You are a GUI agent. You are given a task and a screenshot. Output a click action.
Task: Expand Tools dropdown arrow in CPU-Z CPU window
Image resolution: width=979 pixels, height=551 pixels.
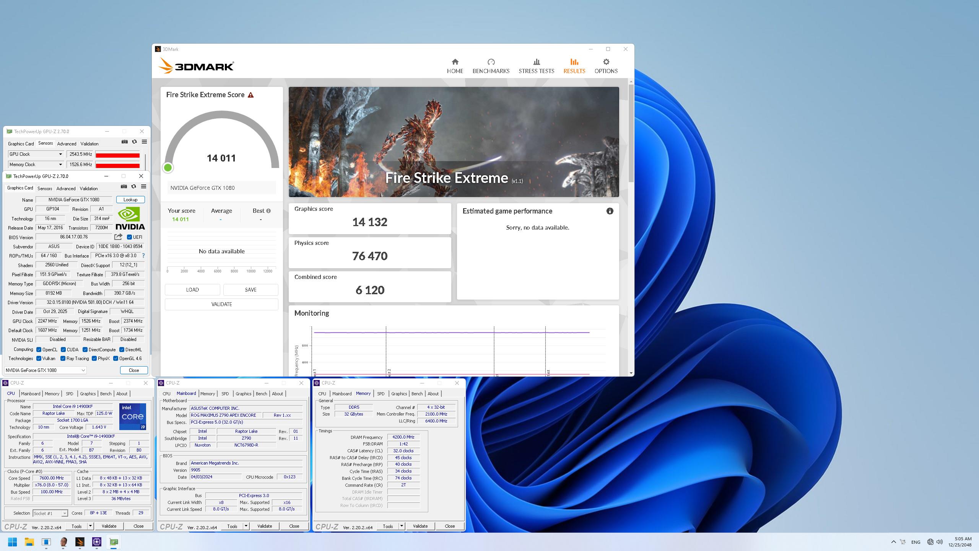(x=90, y=526)
